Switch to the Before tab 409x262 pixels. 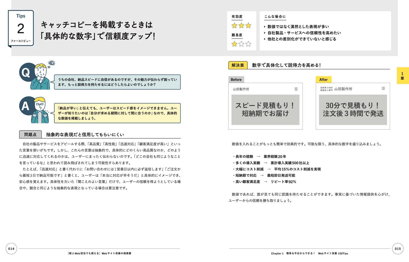(x=236, y=80)
